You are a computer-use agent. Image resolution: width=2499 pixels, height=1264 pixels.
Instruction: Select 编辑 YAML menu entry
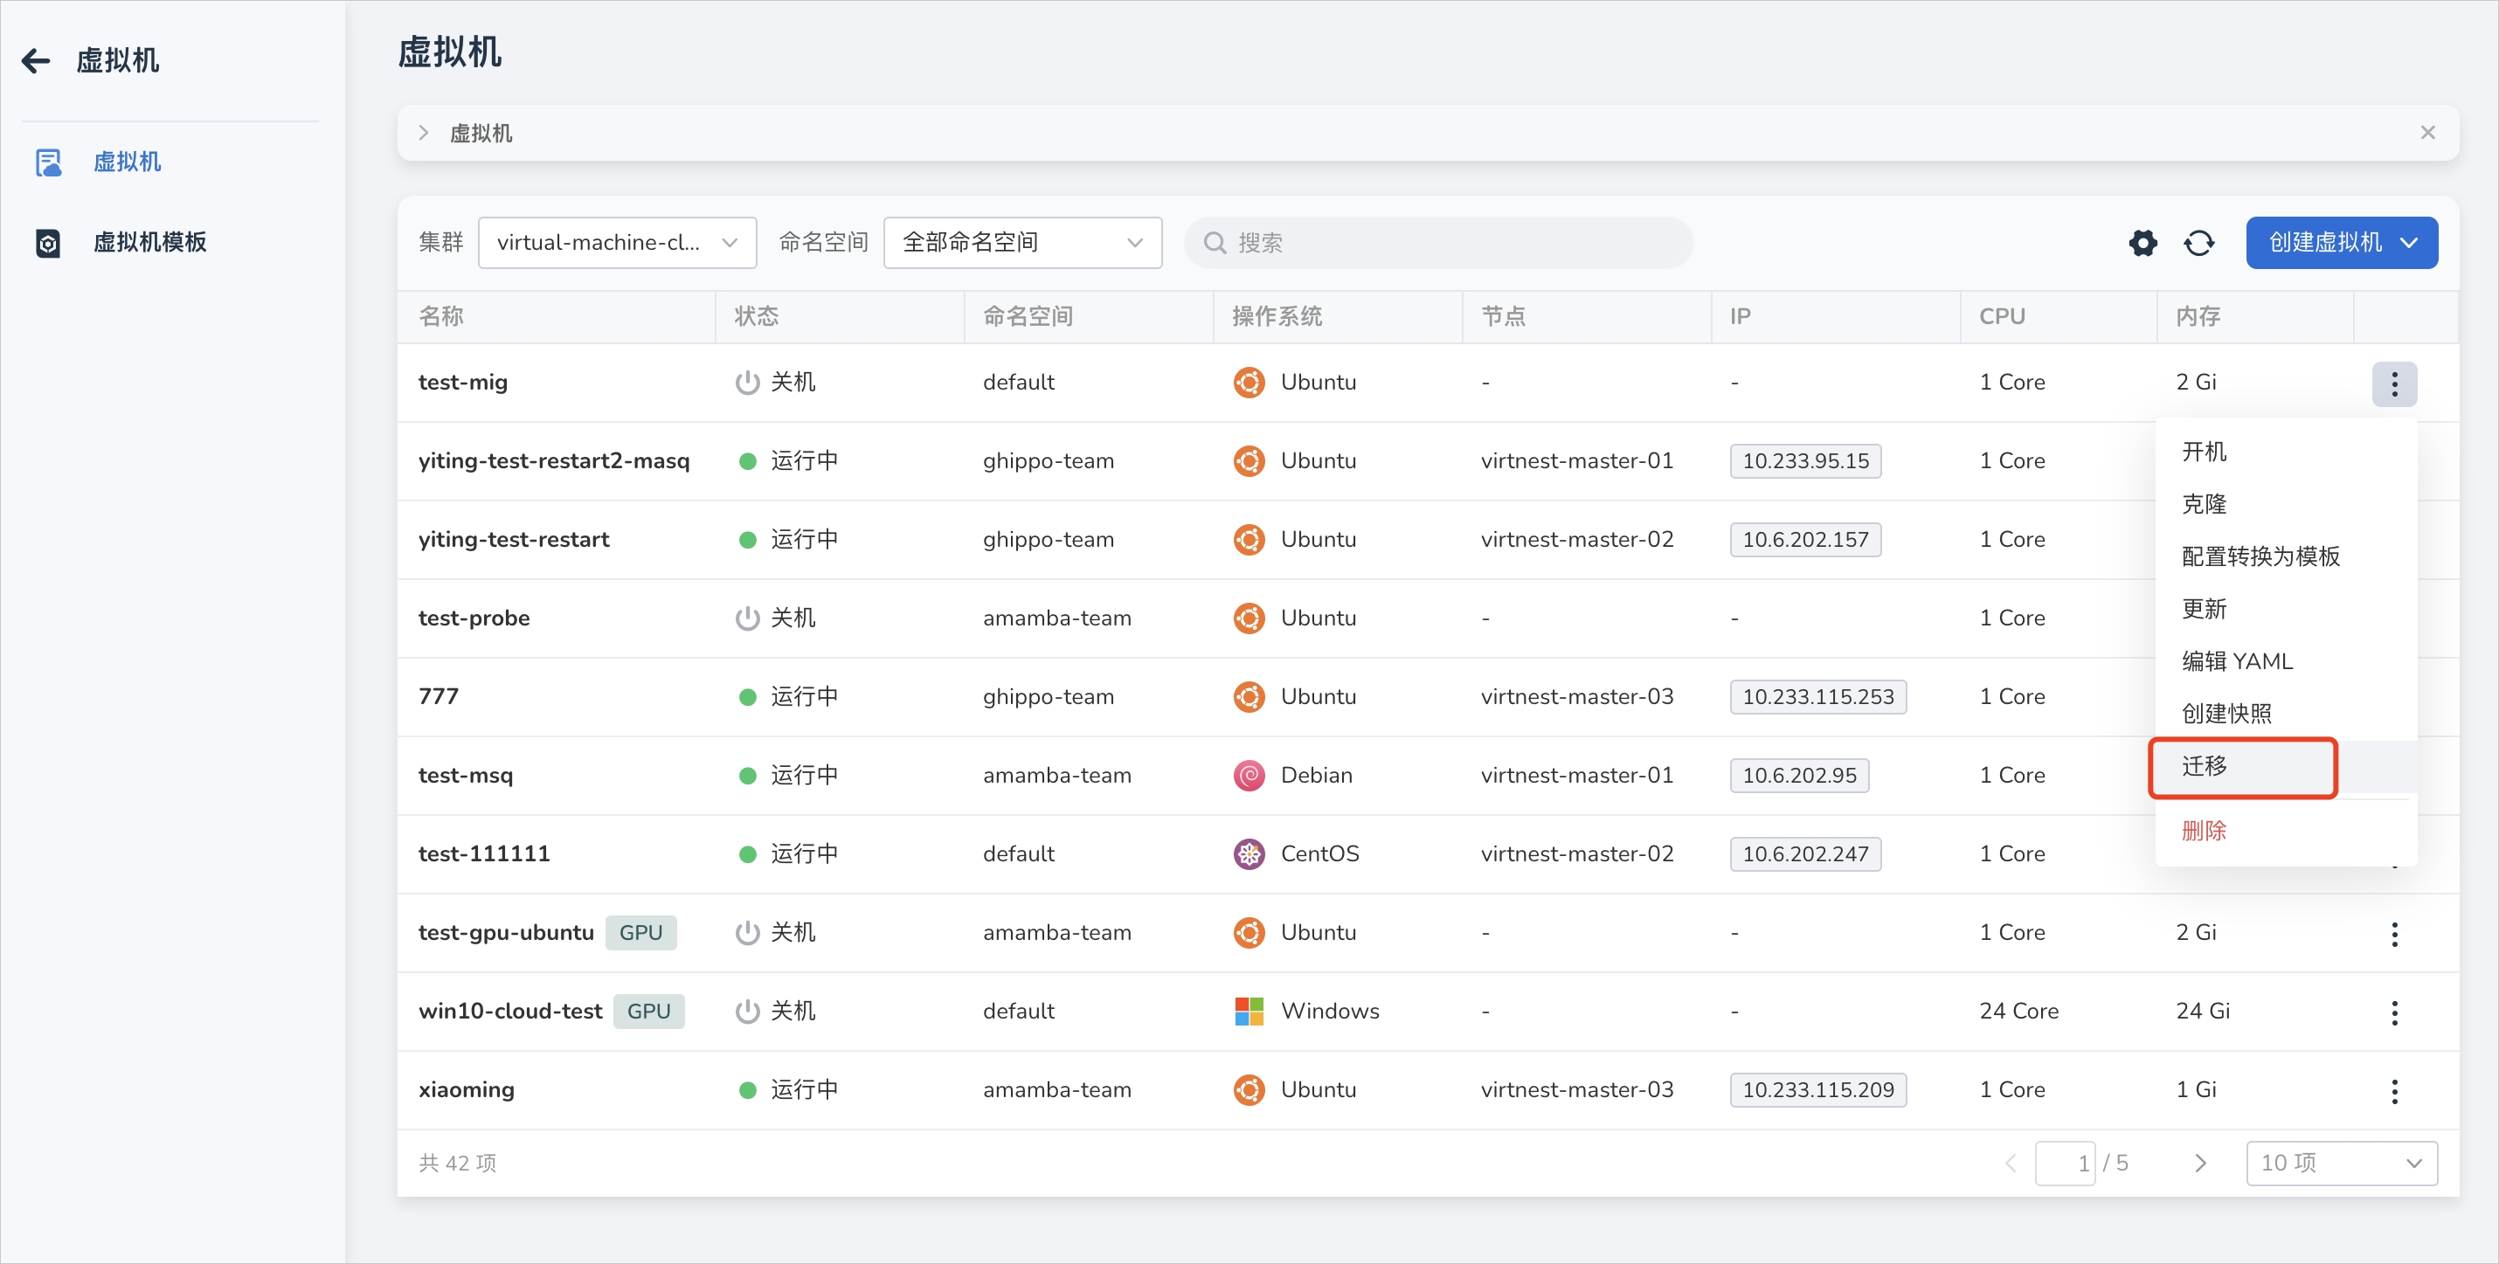coord(2286,660)
